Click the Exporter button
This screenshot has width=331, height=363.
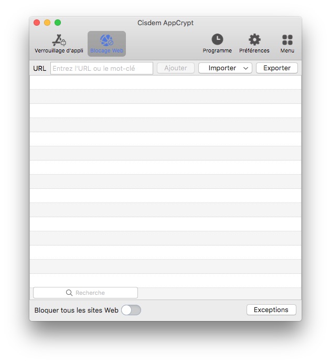point(276,68)
